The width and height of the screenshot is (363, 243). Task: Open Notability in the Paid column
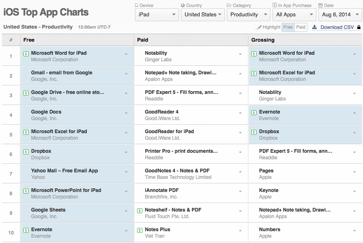tap(156, 53)
